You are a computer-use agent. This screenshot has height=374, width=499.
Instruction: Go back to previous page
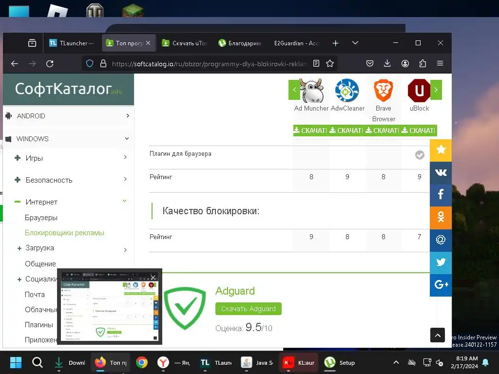[x=15, y=64]
